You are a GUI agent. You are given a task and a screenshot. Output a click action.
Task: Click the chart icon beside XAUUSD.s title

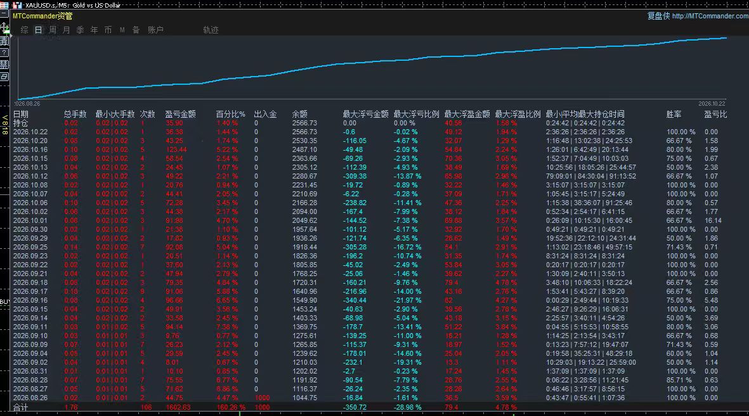(x=17, y=5)
